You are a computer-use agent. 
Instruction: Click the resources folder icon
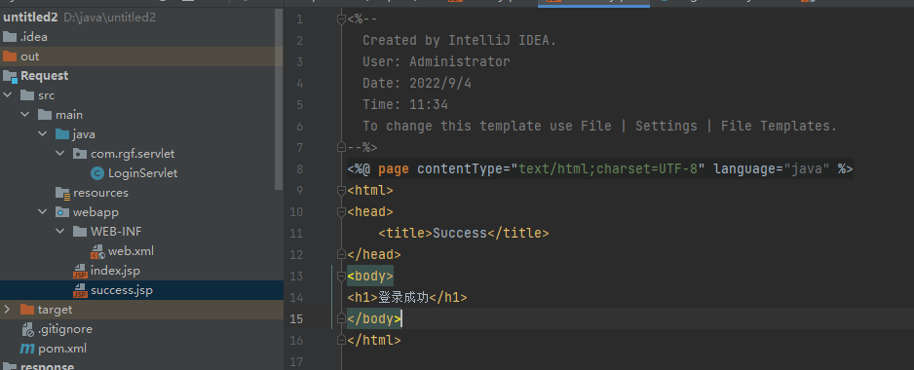pos(62,193)
